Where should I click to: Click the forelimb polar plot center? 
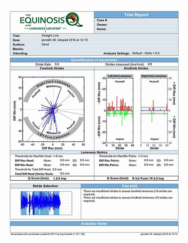pyautogui.click(x=53, y=110)
